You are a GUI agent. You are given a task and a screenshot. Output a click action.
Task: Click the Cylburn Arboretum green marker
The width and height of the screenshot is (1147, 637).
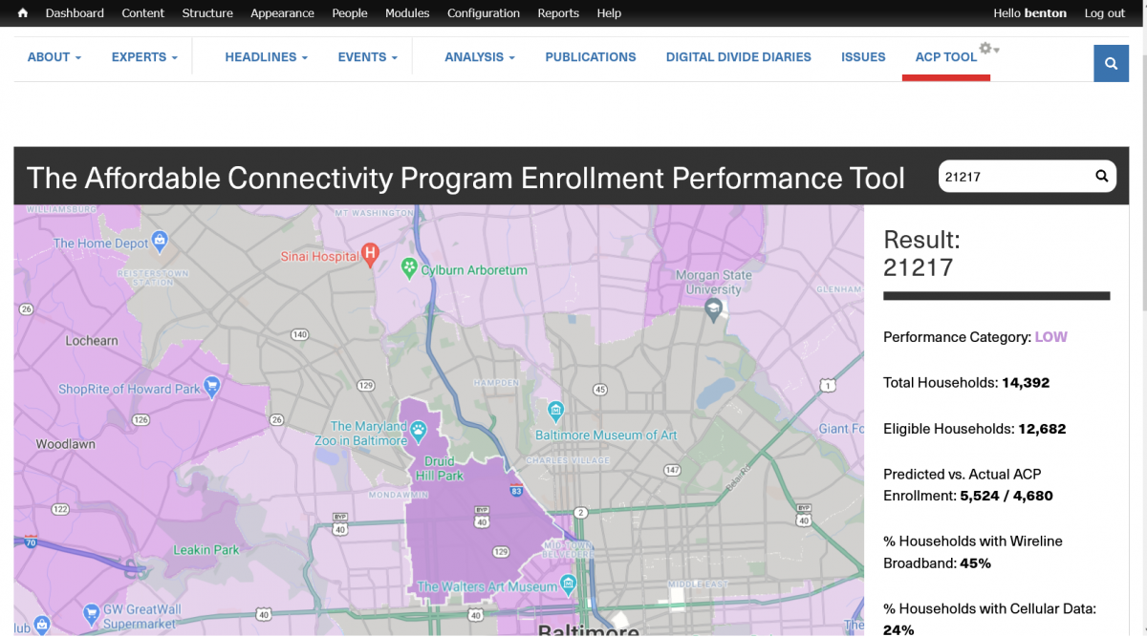tap(409, 266)
